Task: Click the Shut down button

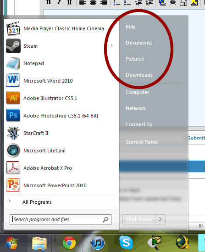Action: 139,219
